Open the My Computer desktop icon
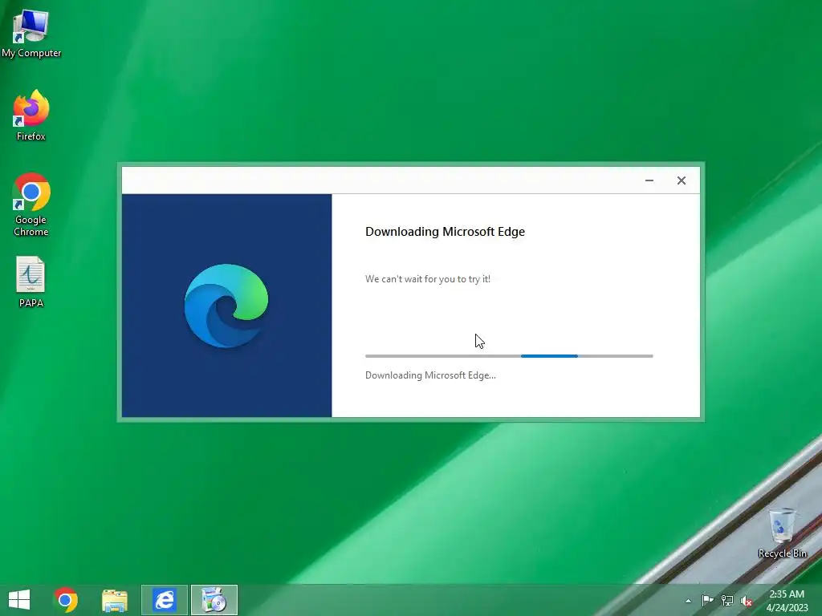 click(x=31, y=34)
